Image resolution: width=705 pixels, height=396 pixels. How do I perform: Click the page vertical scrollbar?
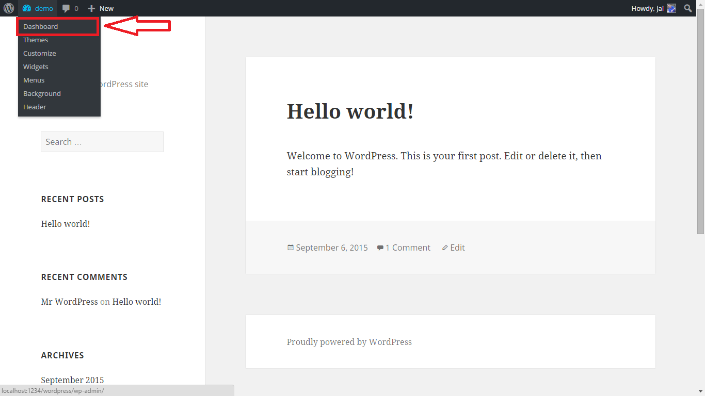(x=701, y=206)
